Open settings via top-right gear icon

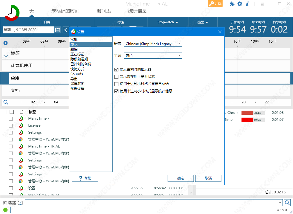pos(240,4)
